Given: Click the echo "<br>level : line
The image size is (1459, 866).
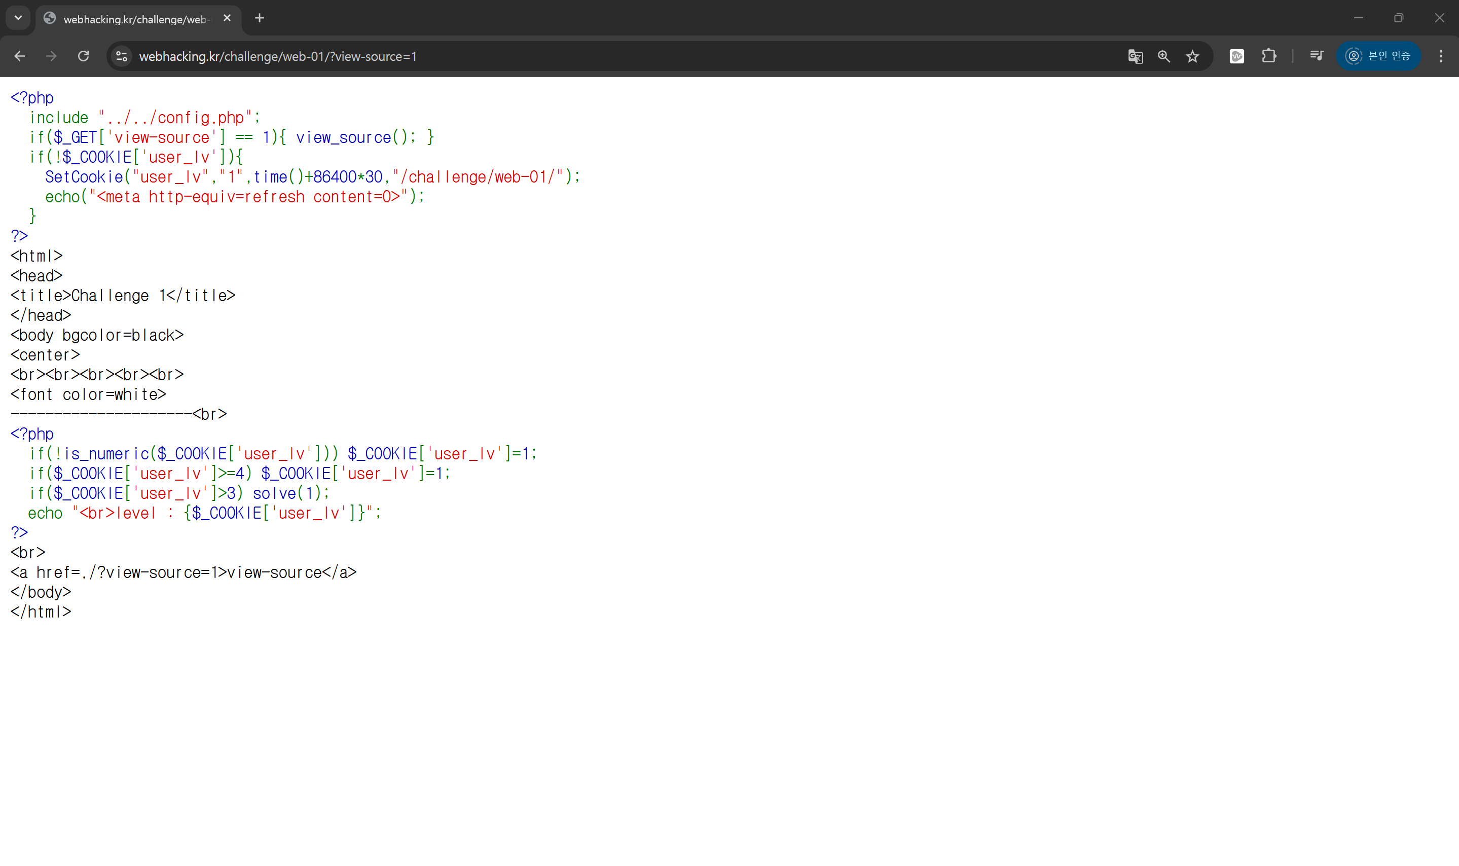Looking at the screenshot, I should coord(205,514).
